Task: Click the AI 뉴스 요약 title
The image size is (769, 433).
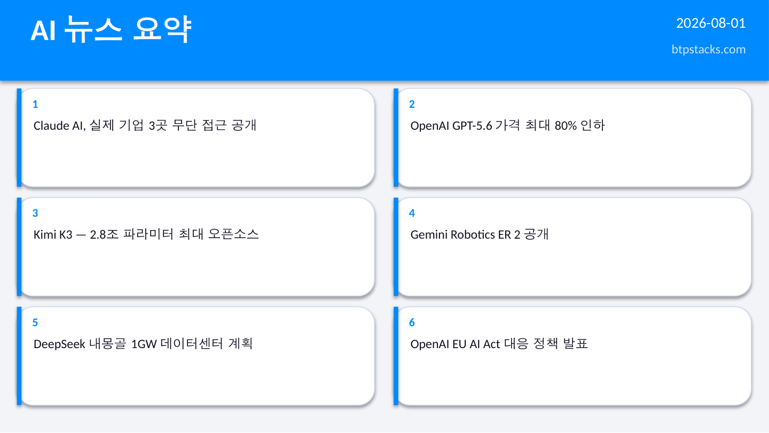Action: point(111,30)
